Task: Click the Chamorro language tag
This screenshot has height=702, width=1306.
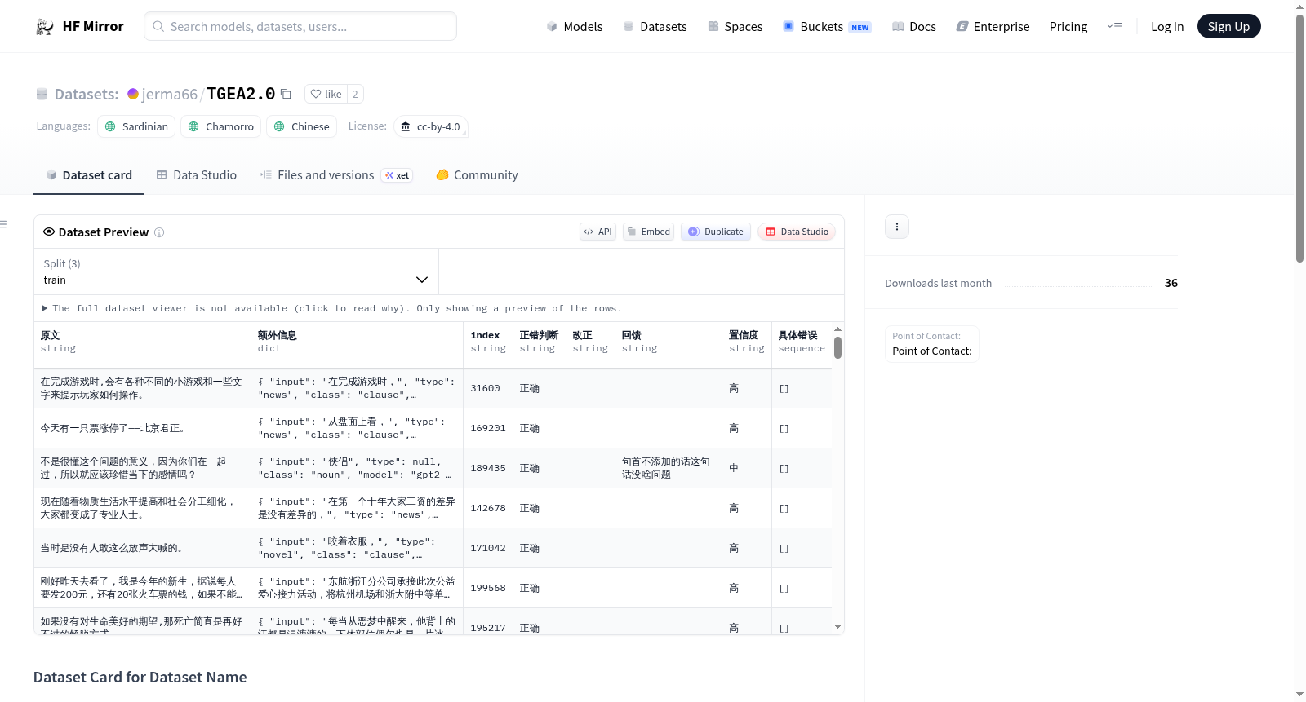Action: [221, 126]
